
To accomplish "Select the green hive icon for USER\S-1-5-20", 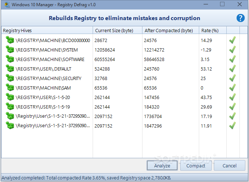I will click(10, 97).
